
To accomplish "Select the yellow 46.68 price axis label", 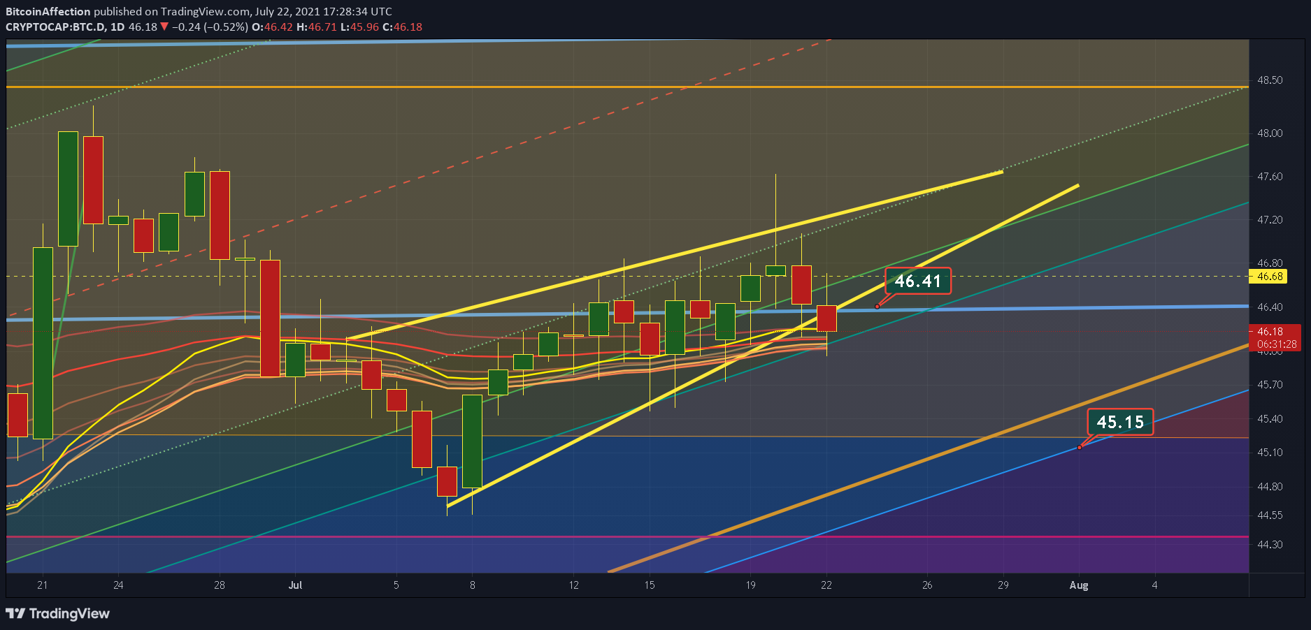I will pyautogui.click(x=1270, y=276).
